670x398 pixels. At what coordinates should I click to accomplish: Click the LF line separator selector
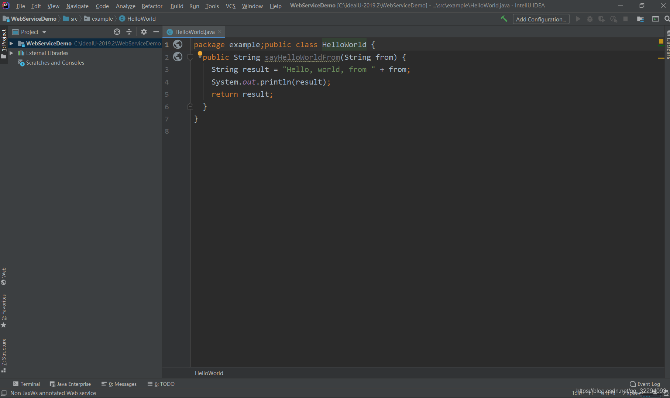pos(591,393)
